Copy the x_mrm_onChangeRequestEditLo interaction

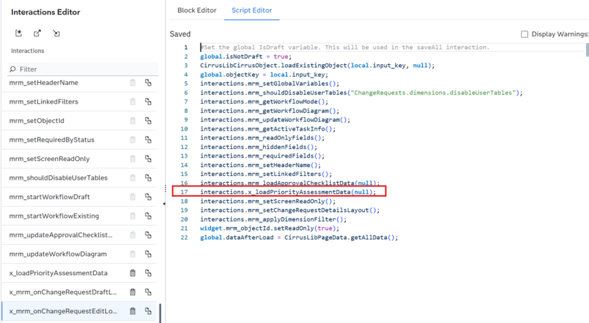(148, 311)
